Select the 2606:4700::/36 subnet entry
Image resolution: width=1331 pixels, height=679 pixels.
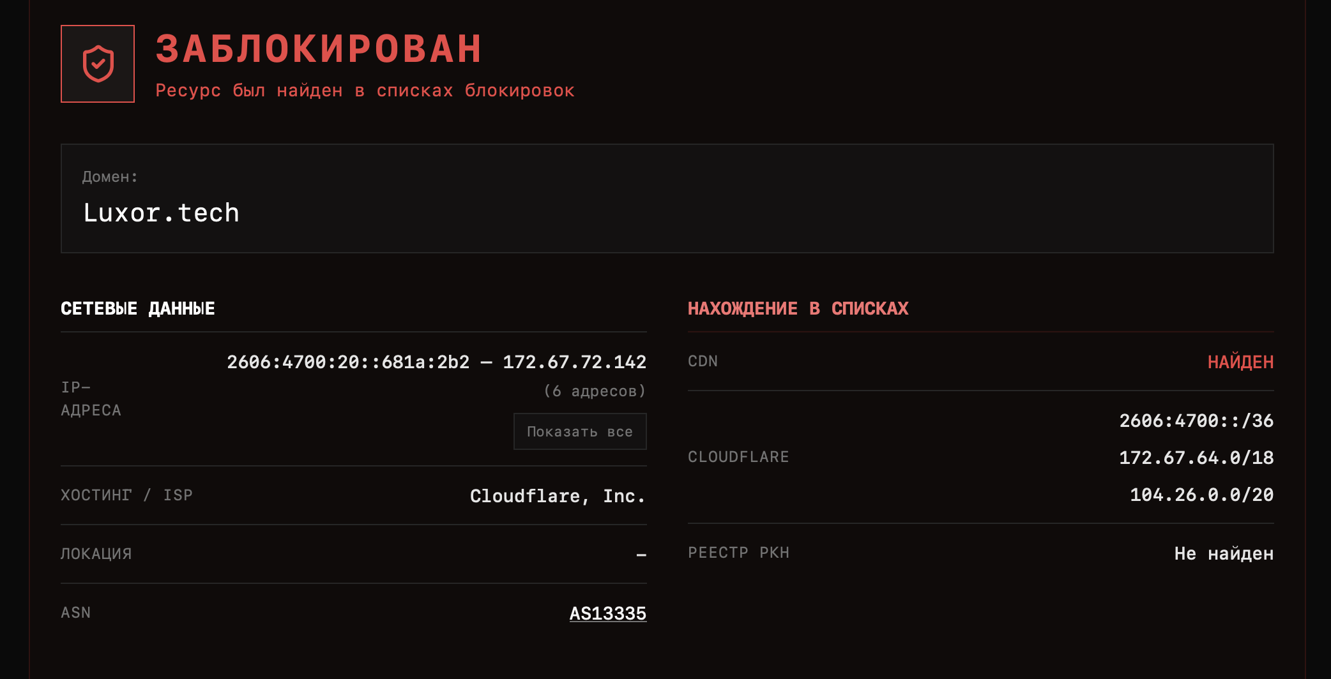(1196, 421)
